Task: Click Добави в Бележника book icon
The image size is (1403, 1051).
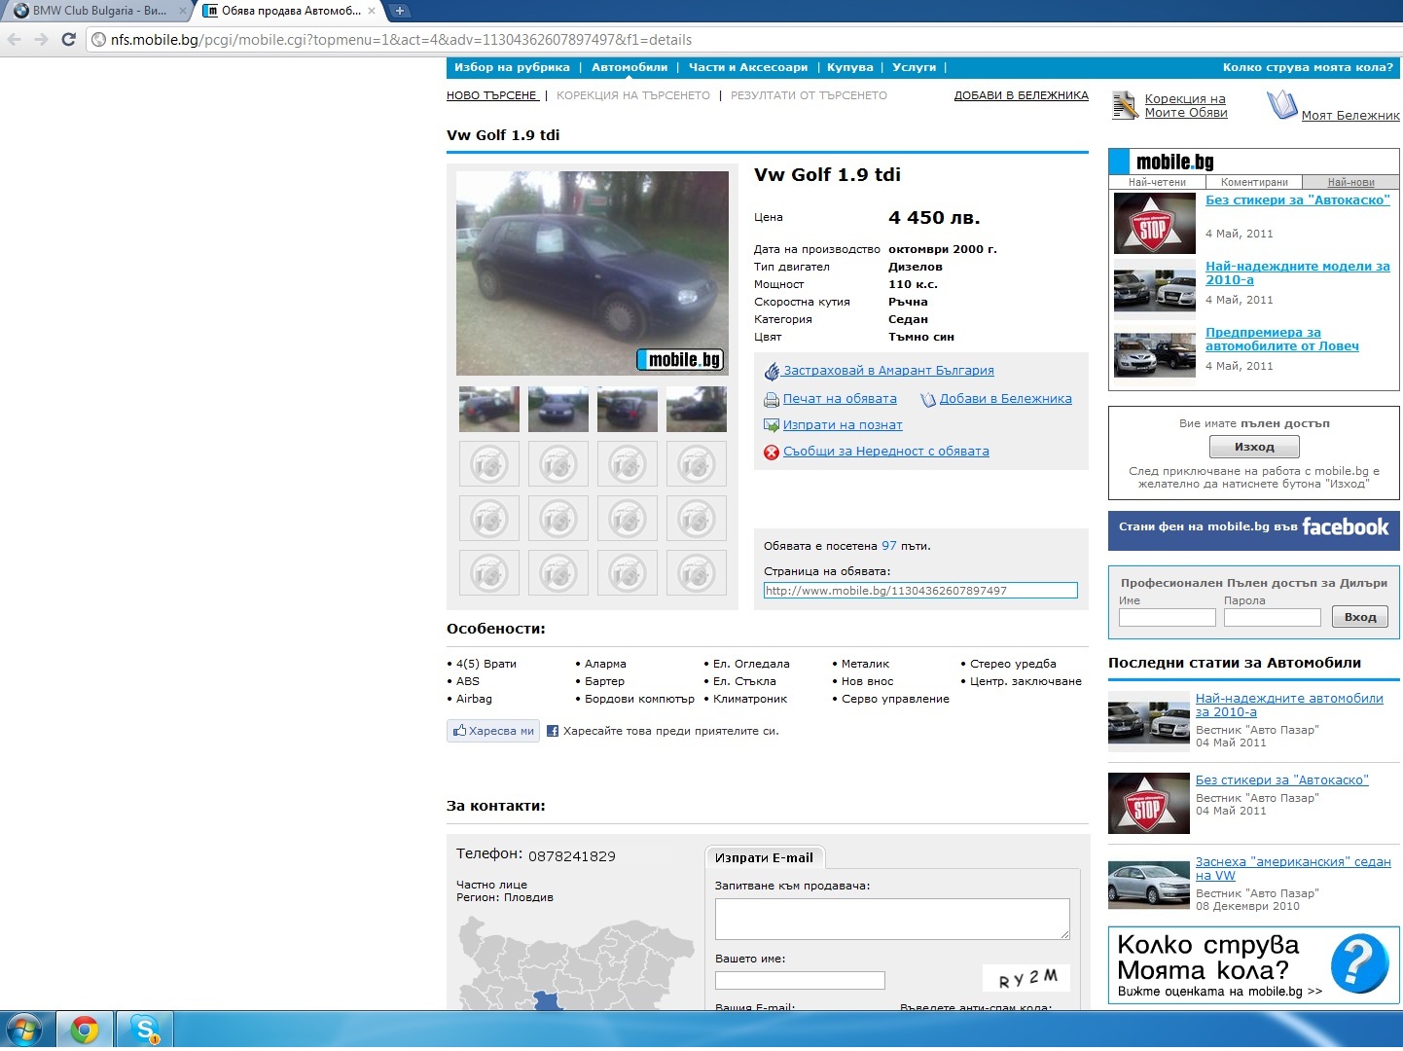Action: (928, 399)
